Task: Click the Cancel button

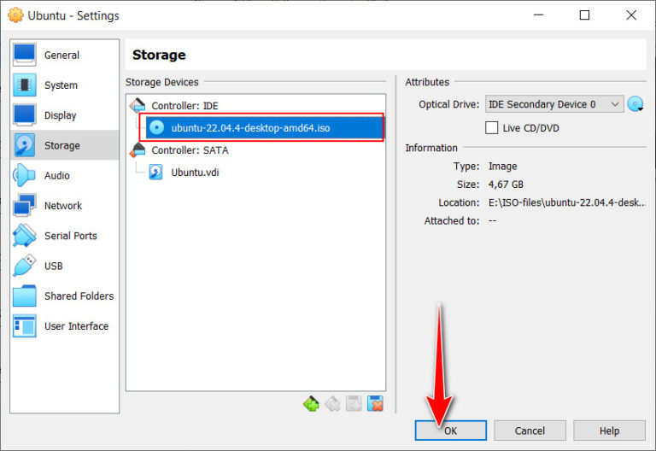Action: tap(530, 430)
